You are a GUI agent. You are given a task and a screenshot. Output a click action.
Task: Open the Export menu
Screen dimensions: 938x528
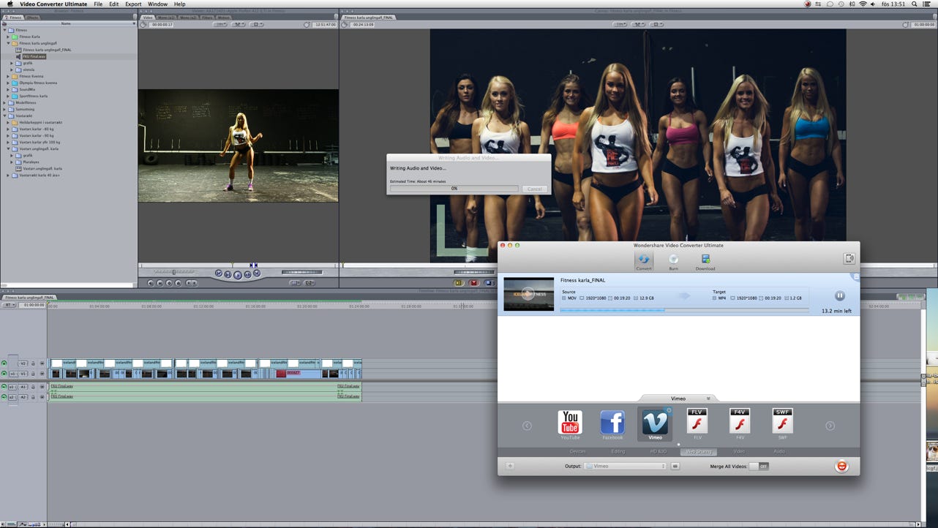(x=133, y=4)
